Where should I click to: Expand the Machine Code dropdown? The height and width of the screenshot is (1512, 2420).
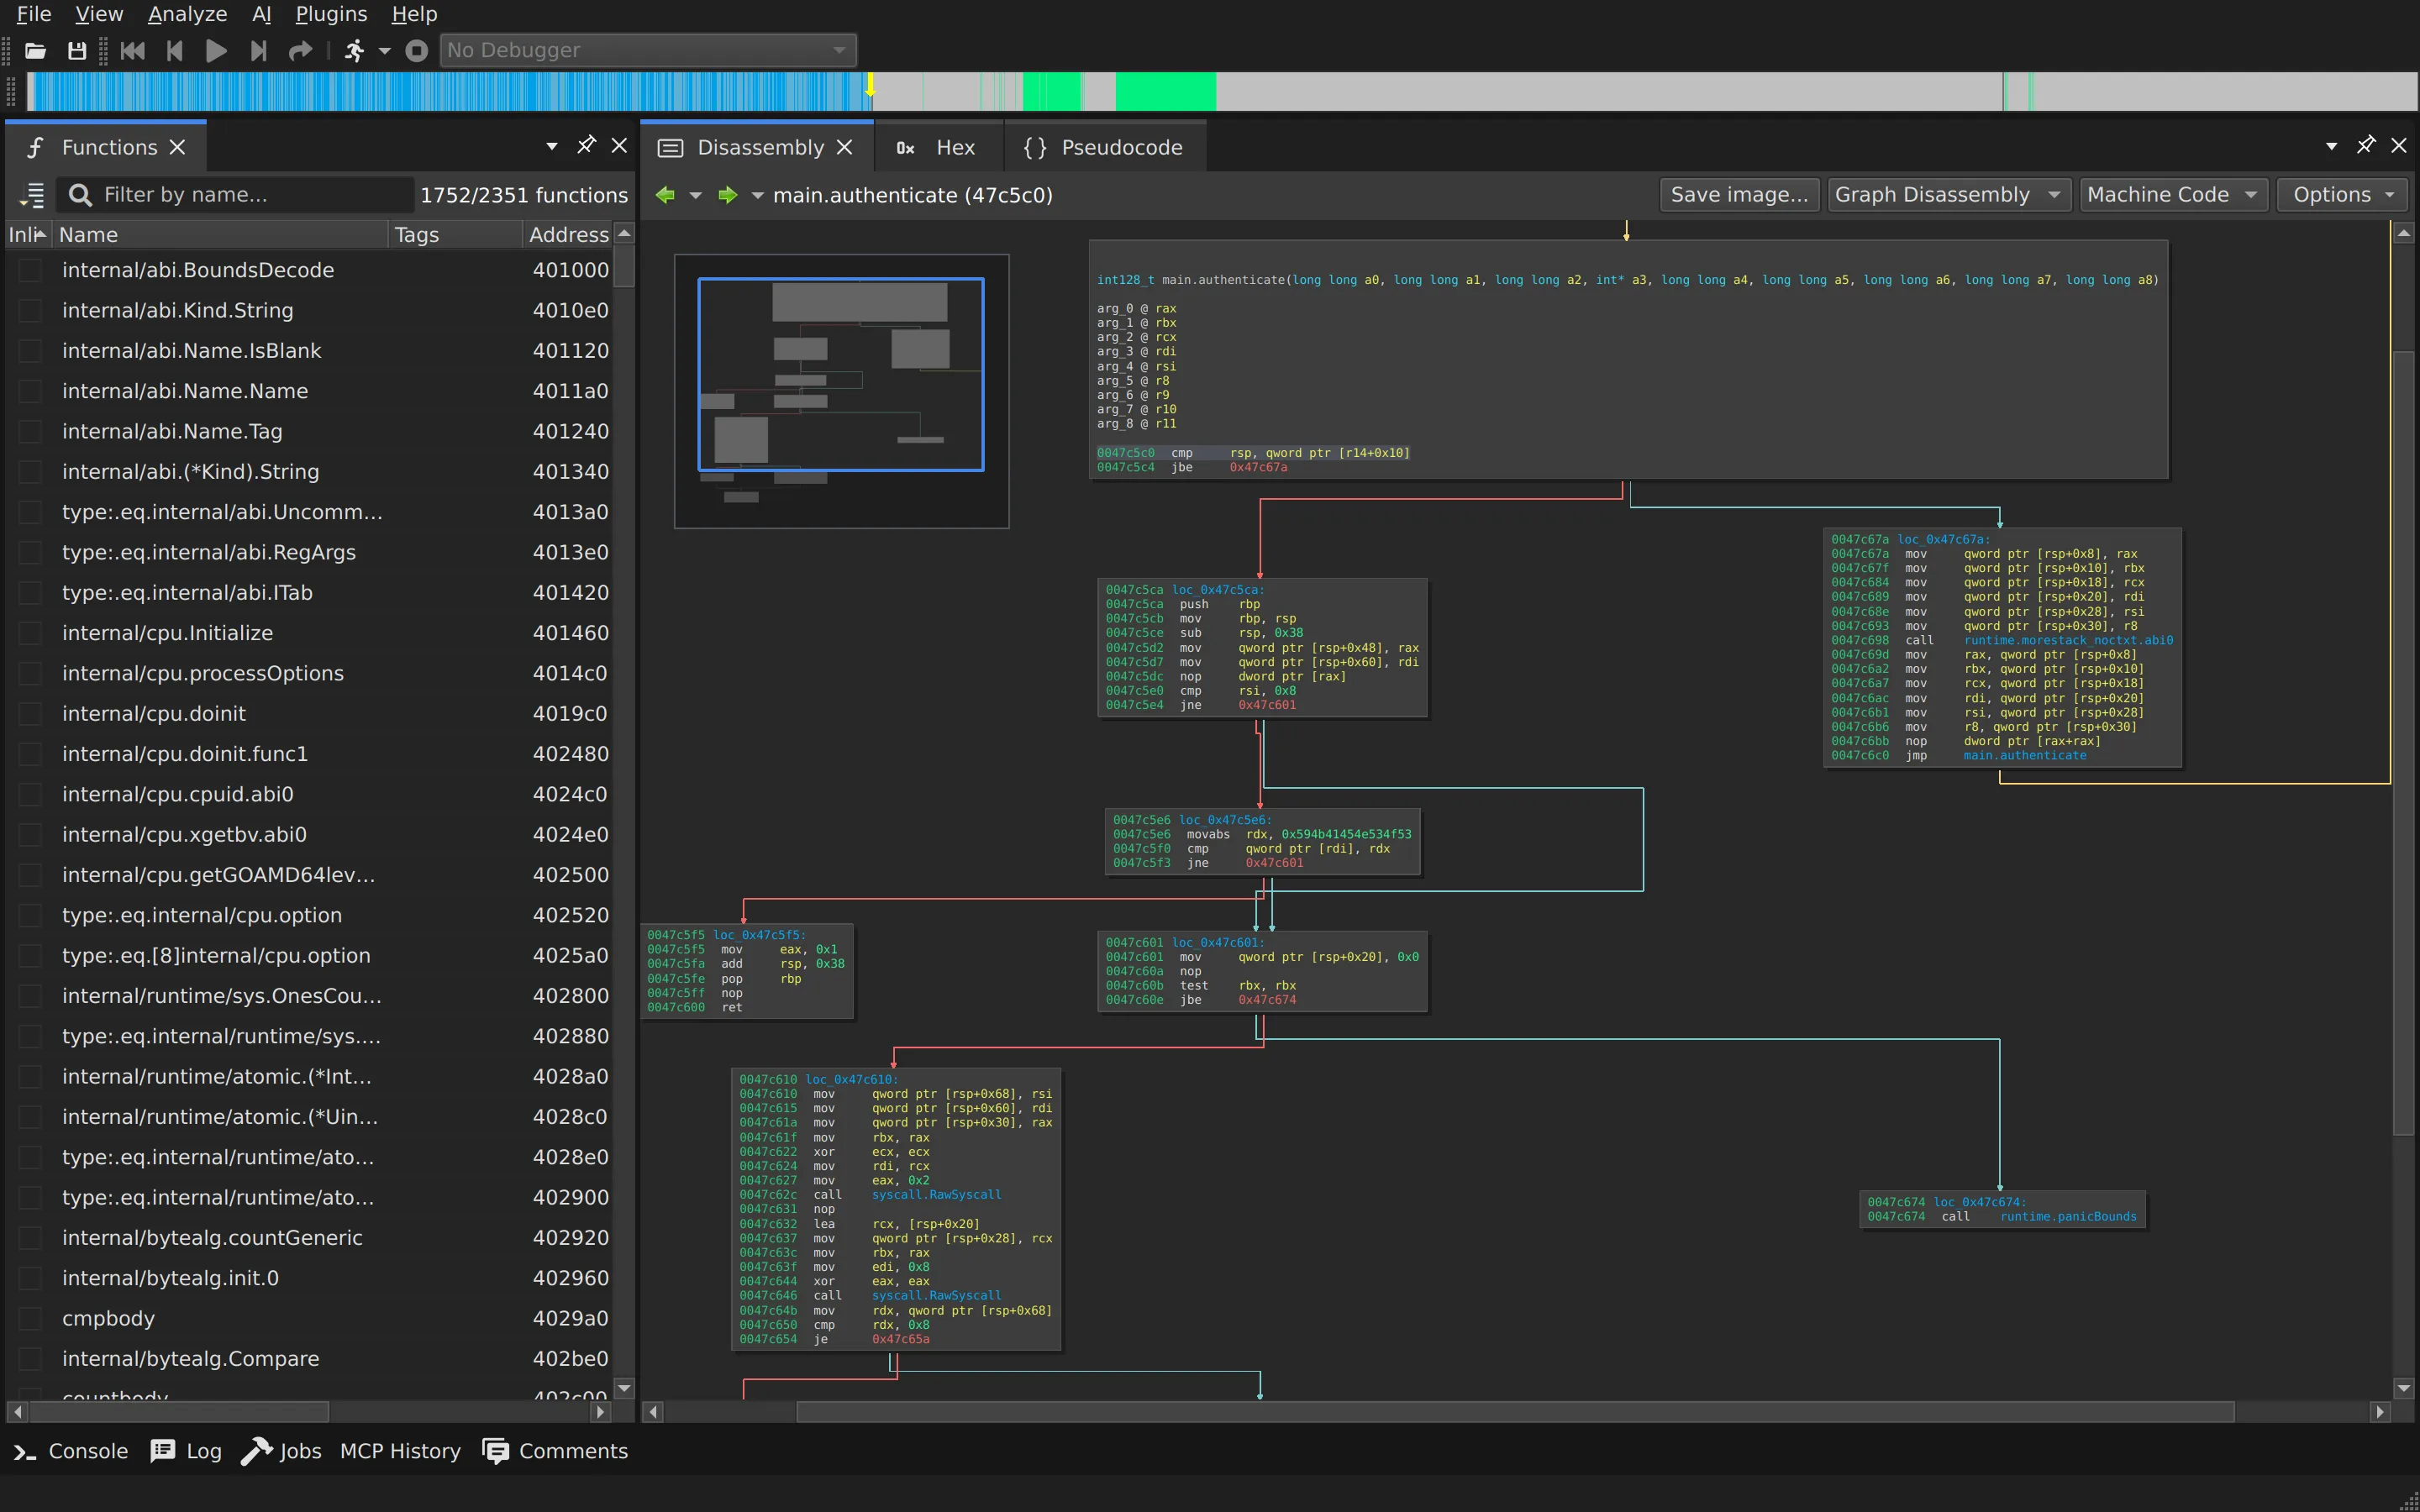pos(2174,195)
